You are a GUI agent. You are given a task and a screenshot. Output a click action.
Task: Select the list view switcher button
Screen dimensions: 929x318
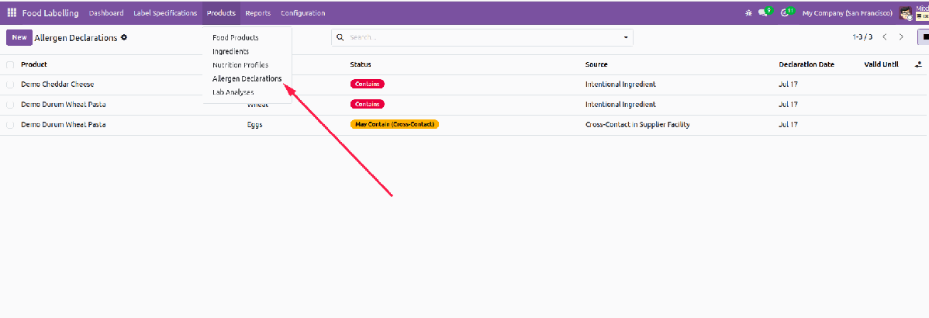pyautogui.click(x=924, y=37)
